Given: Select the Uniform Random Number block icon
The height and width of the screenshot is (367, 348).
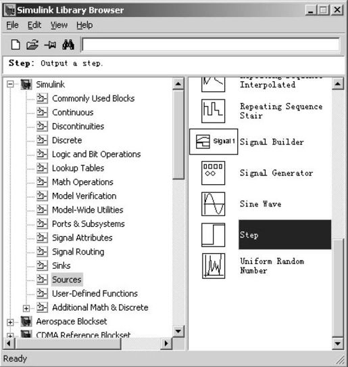Looking at the screenshot, I should 214,266.
